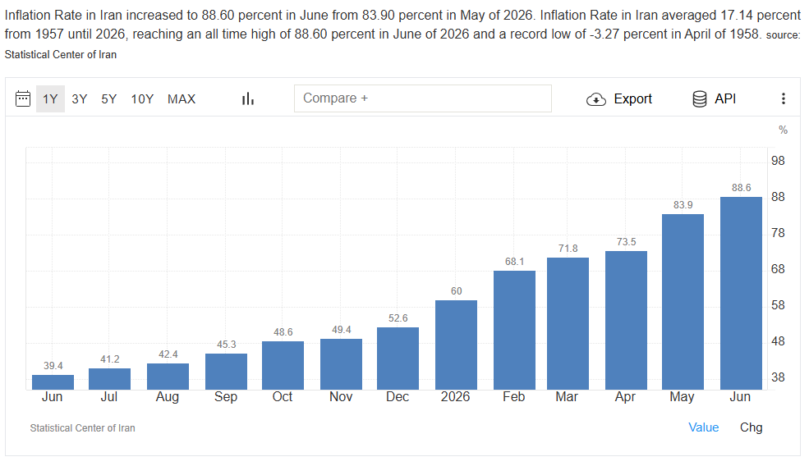This screenshot has width=809, height=466.
Task: Click the 'Mar' x-axis label
Action: click(x=567, y=397)
